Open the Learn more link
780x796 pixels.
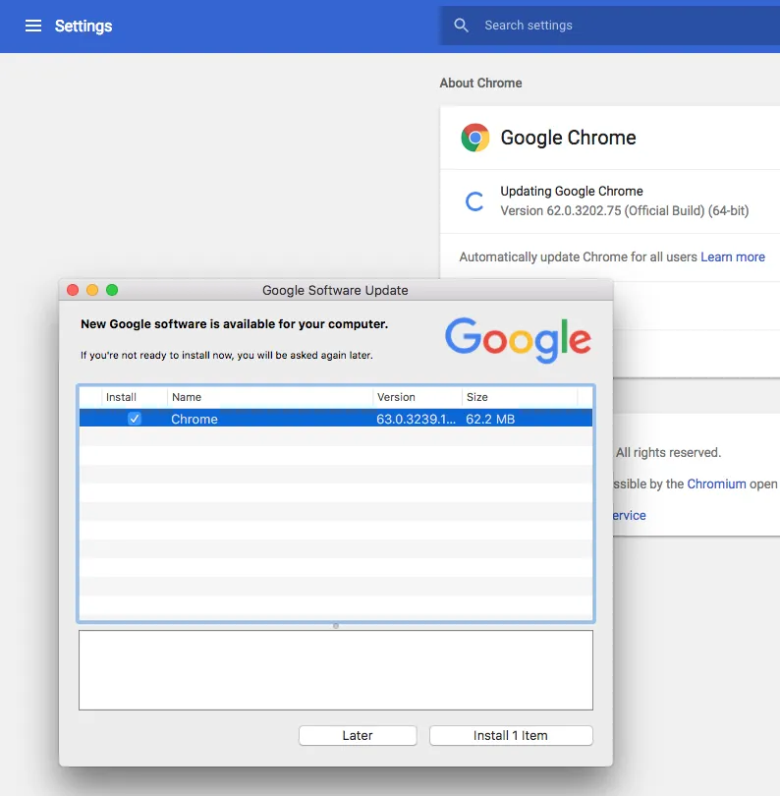pos(732,256)
